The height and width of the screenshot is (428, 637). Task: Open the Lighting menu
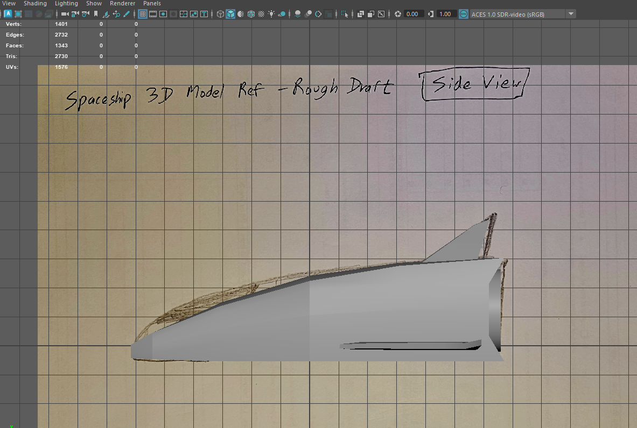pyautogui.click(x=66, y=3)
